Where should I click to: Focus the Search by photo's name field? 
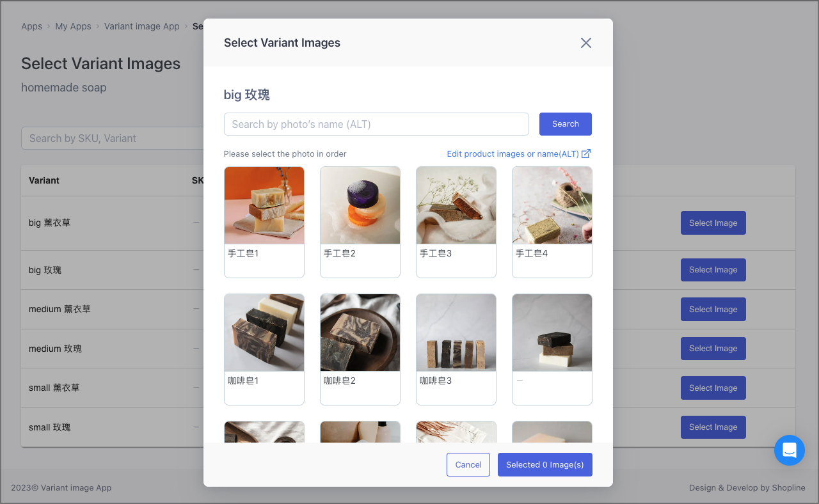coord(376,124)
